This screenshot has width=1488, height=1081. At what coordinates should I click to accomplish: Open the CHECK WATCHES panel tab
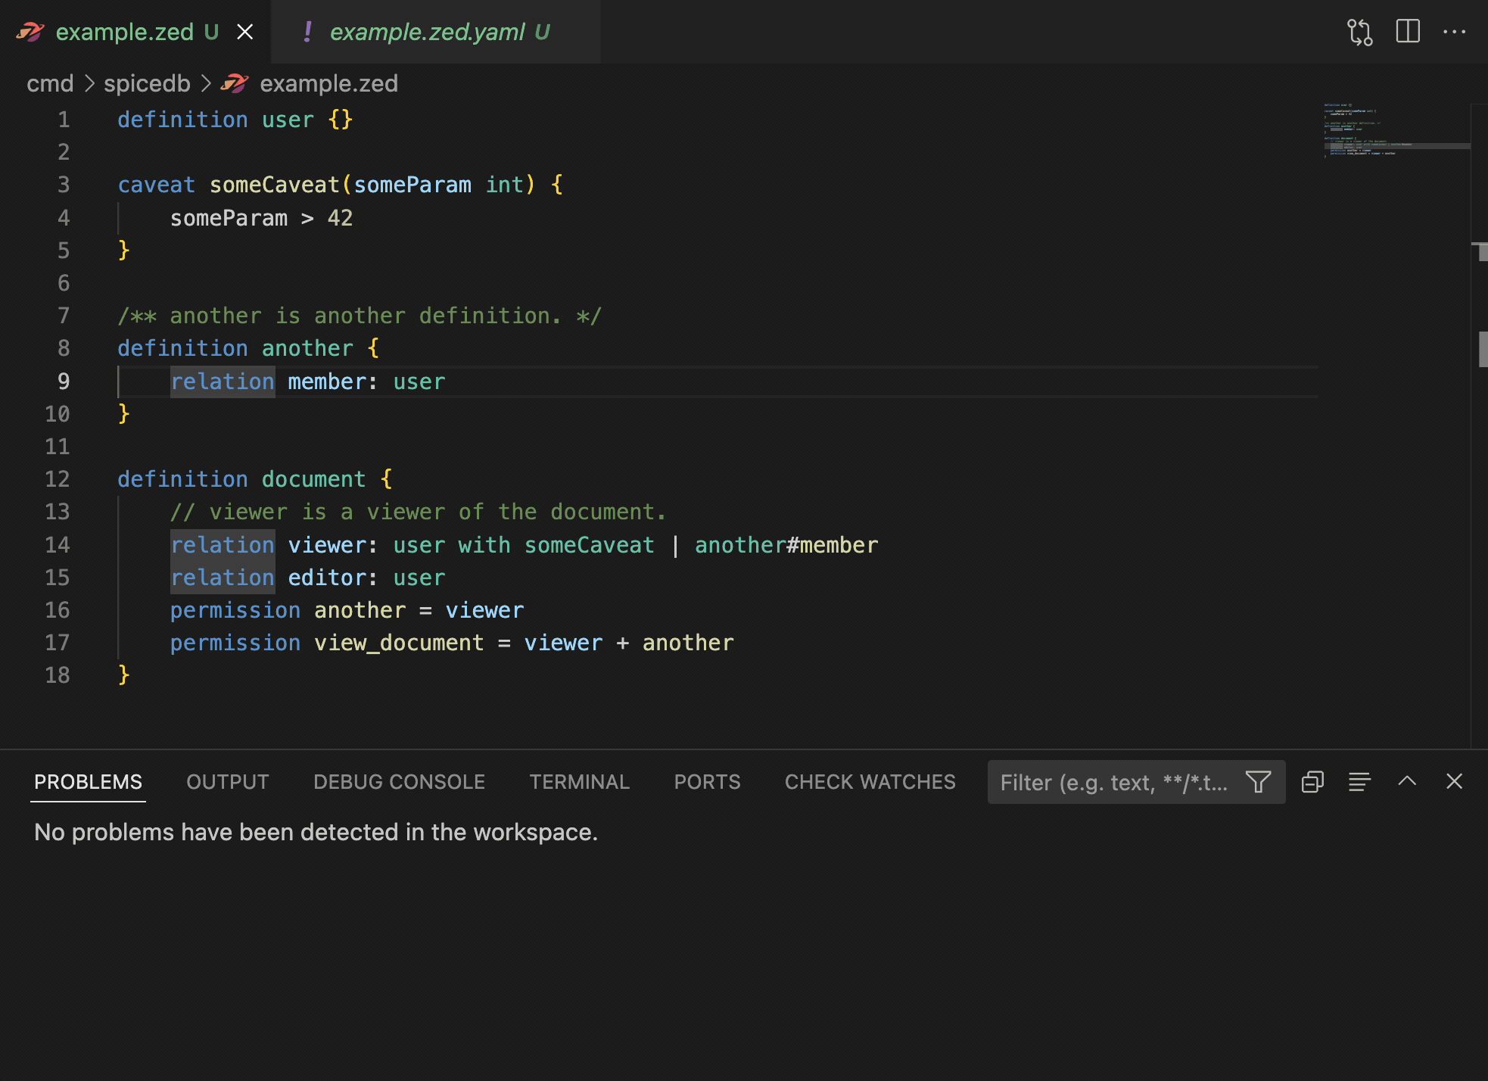(870, 782)
